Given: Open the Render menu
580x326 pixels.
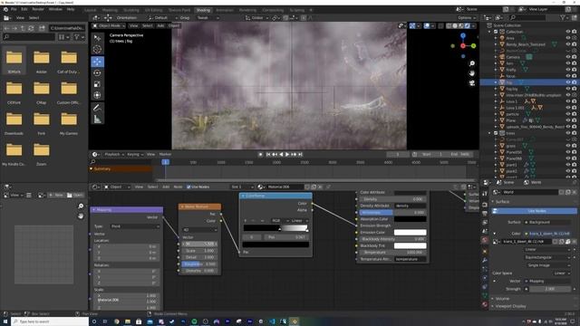Looking at the screenshot, I should (38, 9).
